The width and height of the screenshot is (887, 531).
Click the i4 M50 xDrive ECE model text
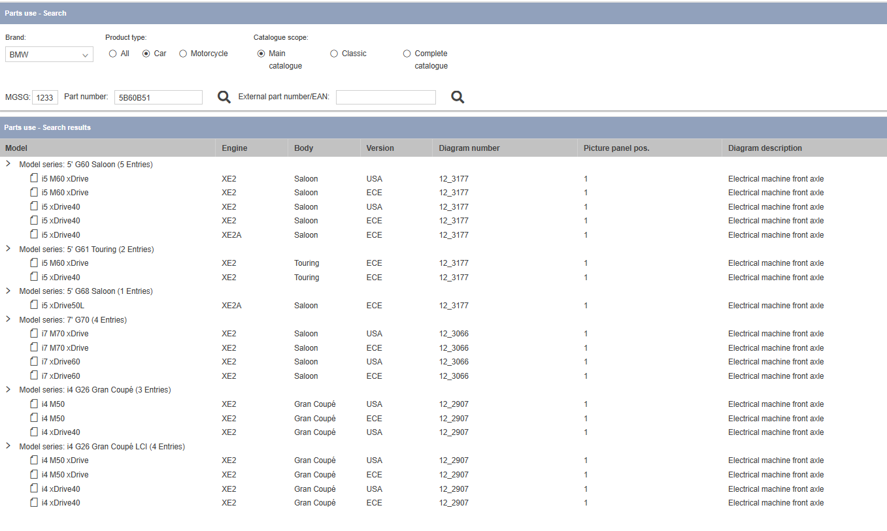65,474
